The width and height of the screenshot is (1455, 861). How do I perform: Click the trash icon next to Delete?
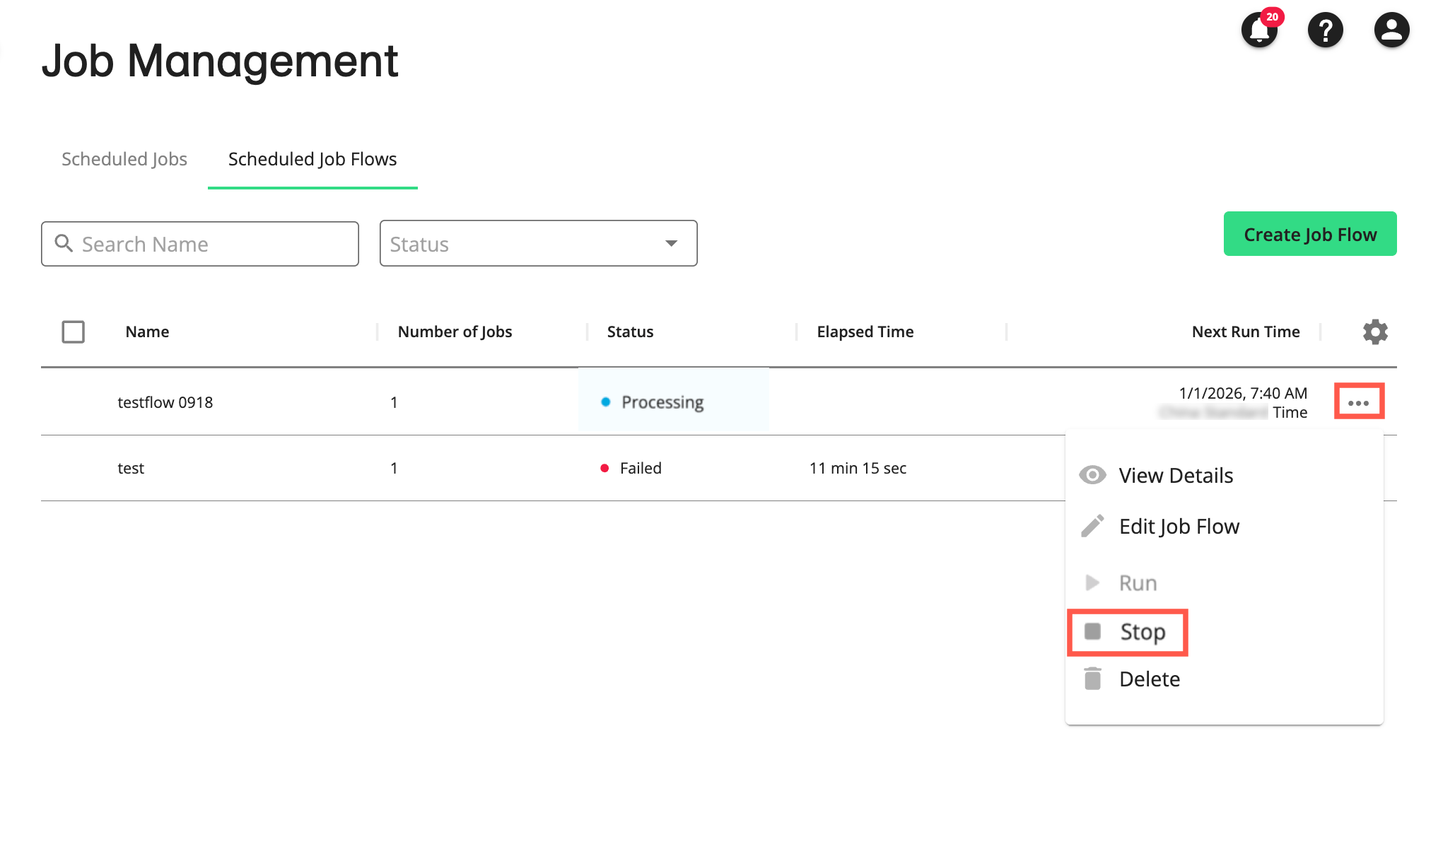pyautogui.click(x=1092, y=679)
